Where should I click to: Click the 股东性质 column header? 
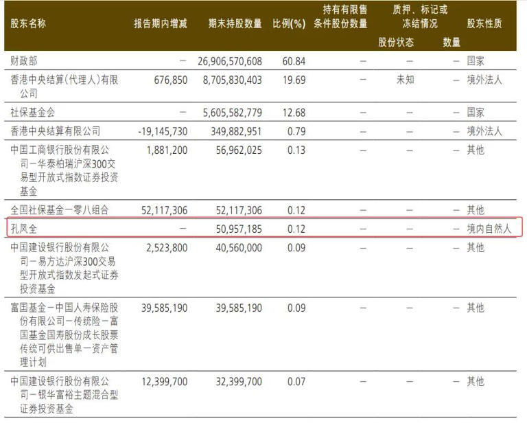[x=484, y=23]
